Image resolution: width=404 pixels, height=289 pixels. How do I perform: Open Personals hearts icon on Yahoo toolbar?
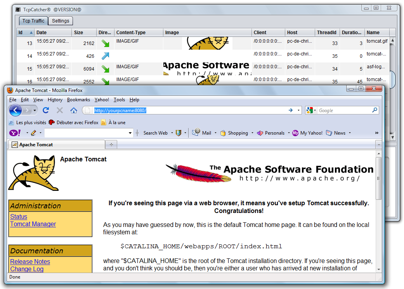tap(260, 133)
